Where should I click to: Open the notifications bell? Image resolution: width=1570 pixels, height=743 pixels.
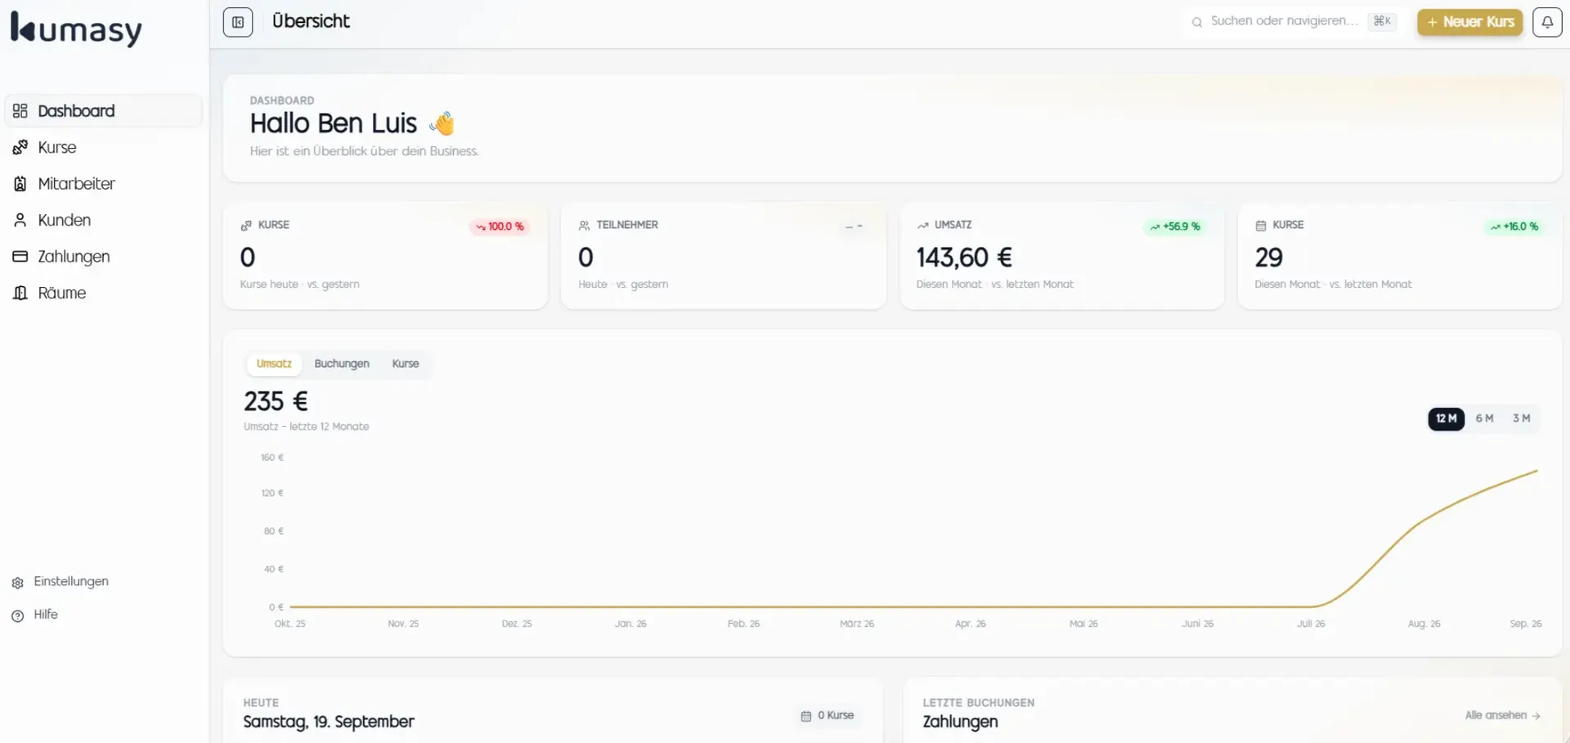tap(1547, 22)
